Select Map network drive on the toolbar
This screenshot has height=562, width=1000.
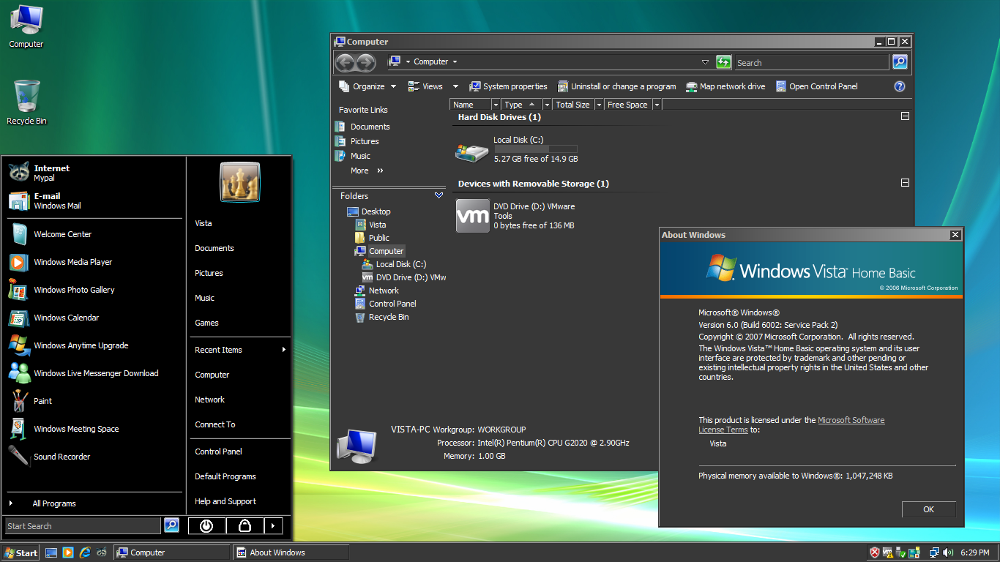[725, 86]
